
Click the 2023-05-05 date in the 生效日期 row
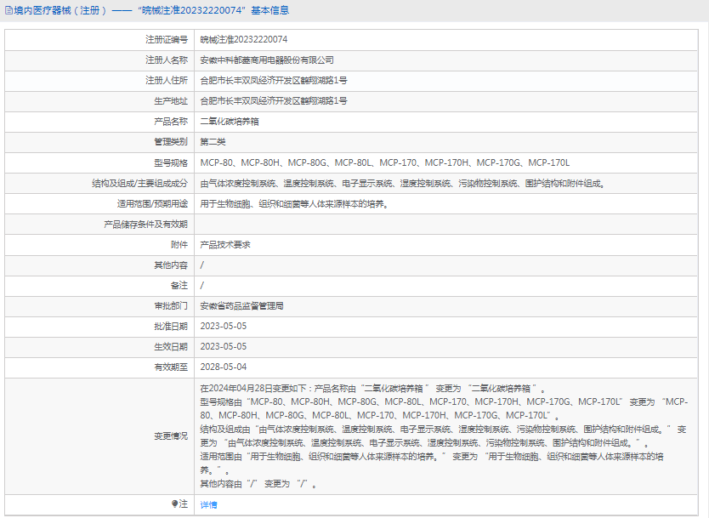click(224, 347)
